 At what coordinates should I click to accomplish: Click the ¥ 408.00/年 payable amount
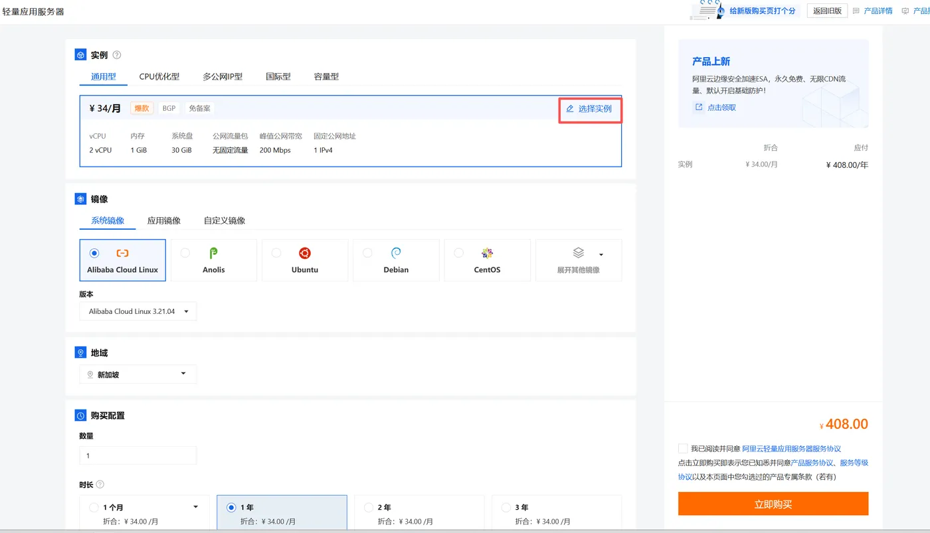click(x=847, y=165)
